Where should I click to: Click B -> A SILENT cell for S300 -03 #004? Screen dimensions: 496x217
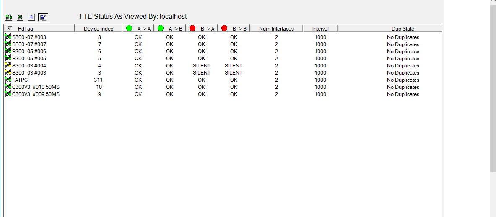(x=202, y=66)
